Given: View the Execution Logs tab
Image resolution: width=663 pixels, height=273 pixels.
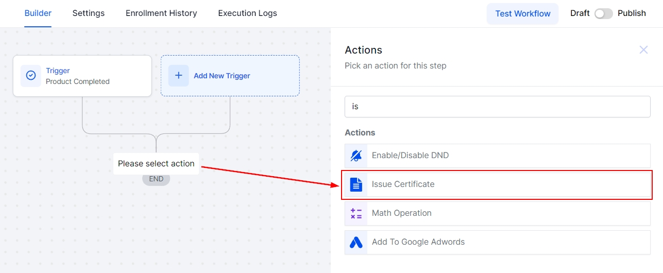Looking at the screenshot, I should coord(247,13).
